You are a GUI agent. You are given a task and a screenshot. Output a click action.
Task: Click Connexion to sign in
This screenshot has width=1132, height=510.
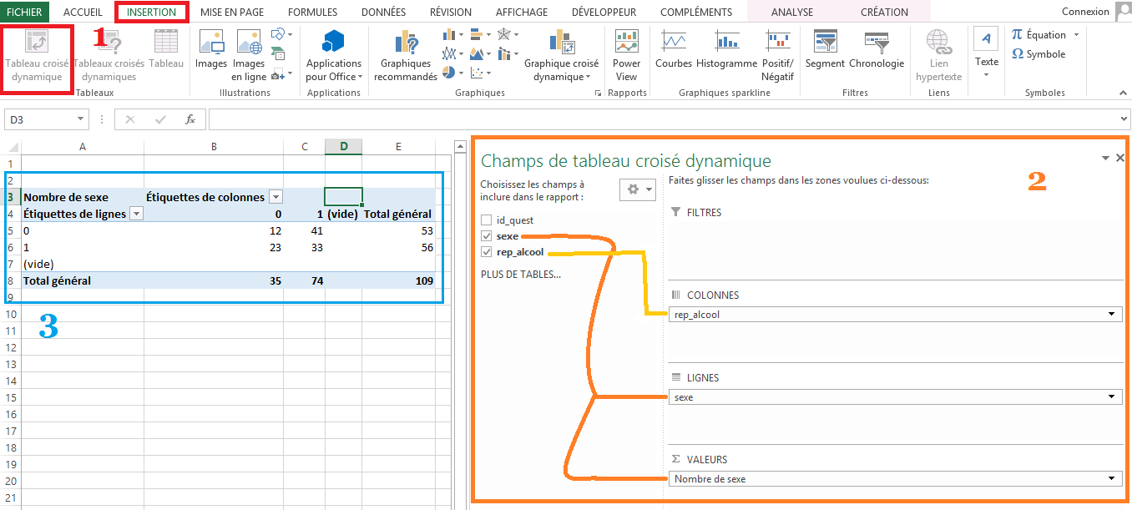tap(1085, 12)
